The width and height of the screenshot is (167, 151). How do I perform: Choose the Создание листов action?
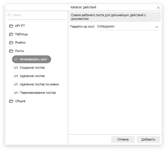(32, 68)
